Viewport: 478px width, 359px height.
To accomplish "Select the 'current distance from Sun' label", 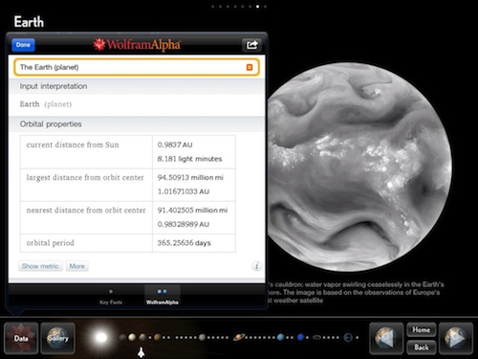I will [x=73, y=145].
